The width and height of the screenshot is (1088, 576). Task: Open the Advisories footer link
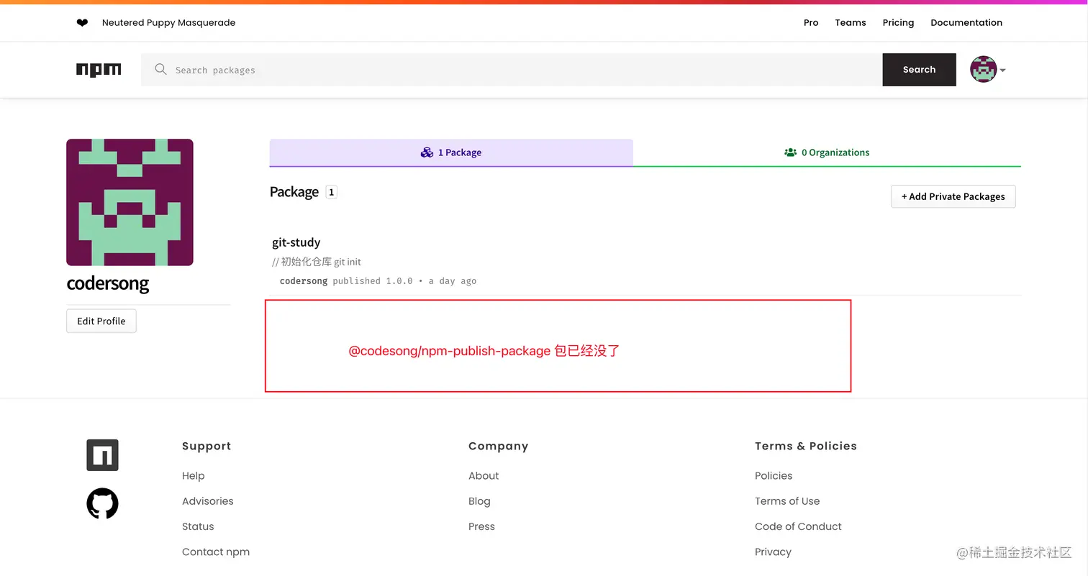pos(208,501)
